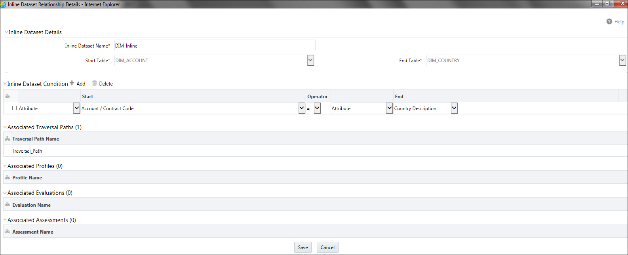Viewport: 628px width, 255px height.
Task: Click the Delete trash icon
Action: 94,83
